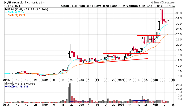Click the Dec label on price chart axis
Image resolution: width=186 pixels, height=107 pixels.
coord(81,80)
